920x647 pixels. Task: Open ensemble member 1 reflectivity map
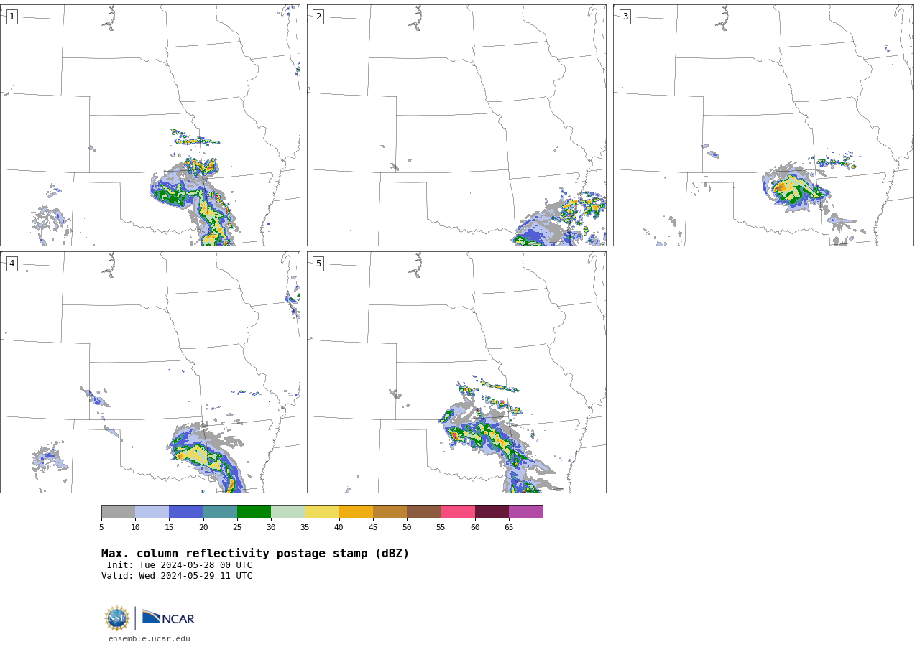click(149, 125)
